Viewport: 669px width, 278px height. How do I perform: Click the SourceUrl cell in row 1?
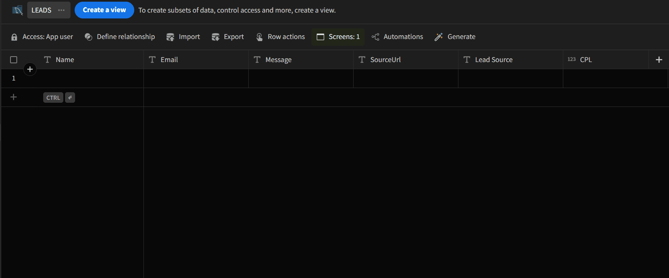point(406,78)
